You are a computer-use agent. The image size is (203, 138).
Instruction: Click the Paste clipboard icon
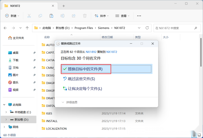(x=51, y=16)
